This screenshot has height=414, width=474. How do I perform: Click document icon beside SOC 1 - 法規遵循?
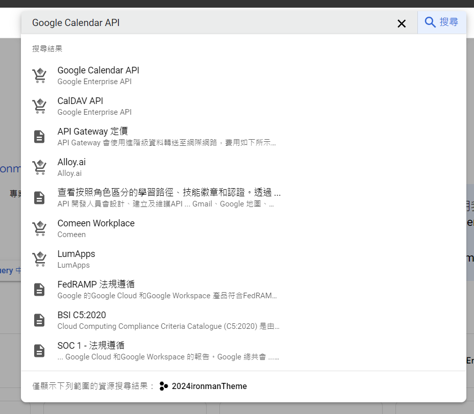tap(39, 351)
